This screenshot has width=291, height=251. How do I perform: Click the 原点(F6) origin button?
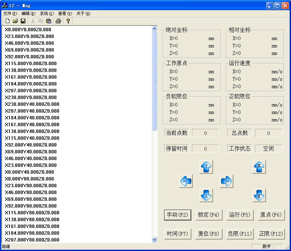click(x=271, y=215)
